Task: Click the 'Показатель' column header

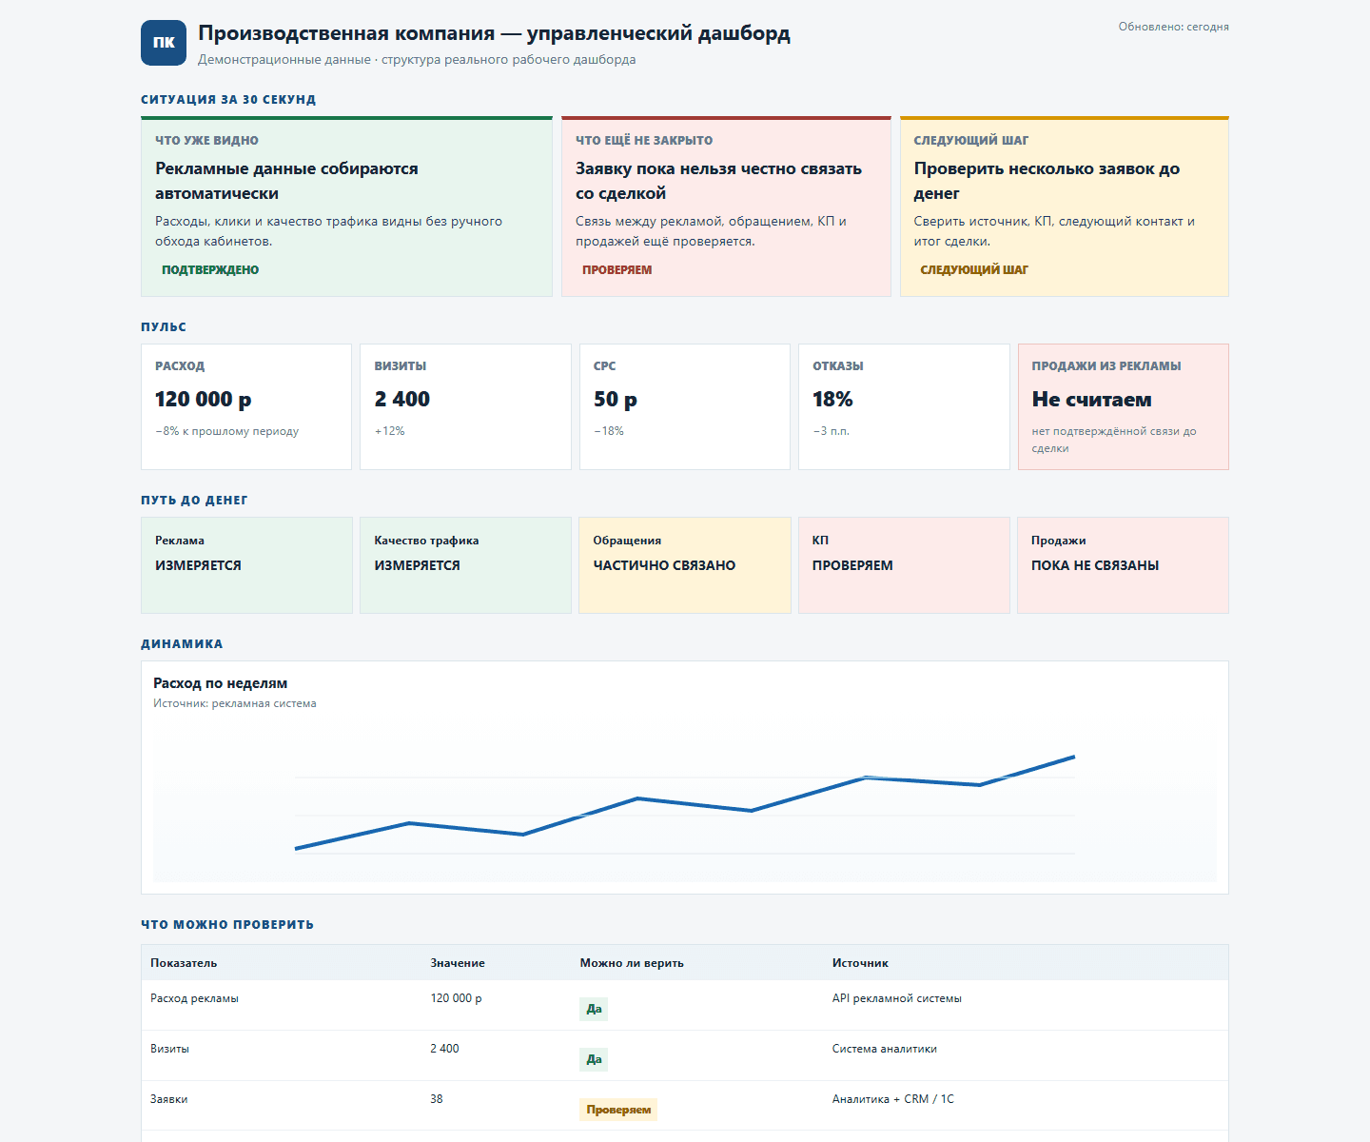Action: (184, 963)
